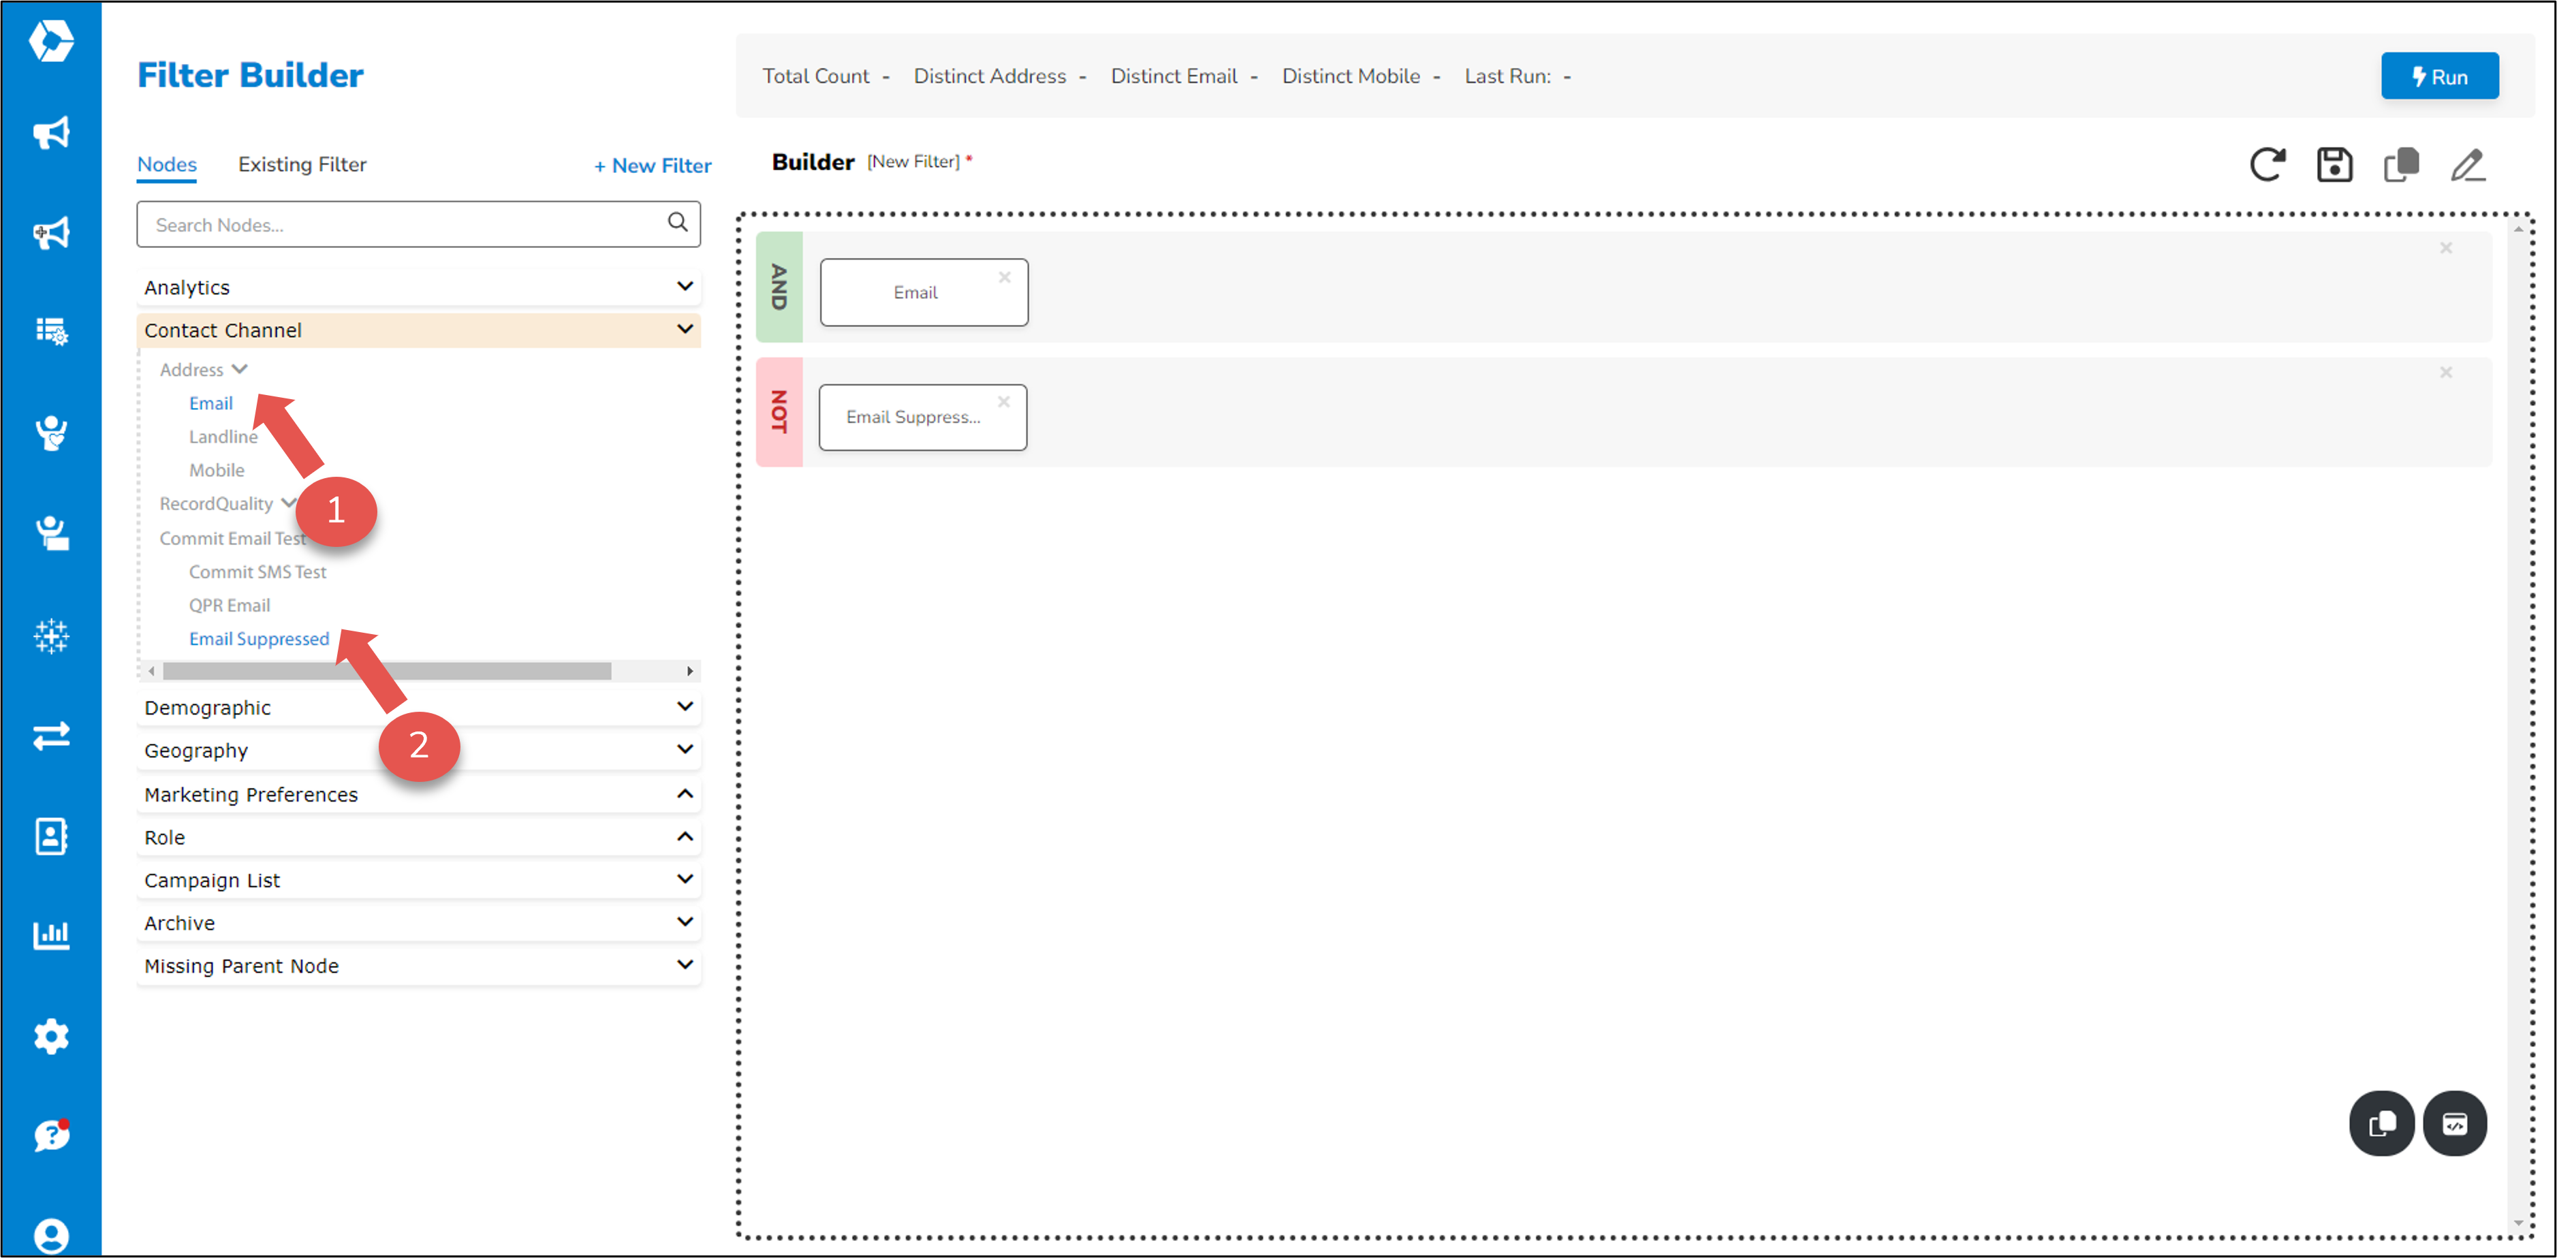Open Settings via the gear icon
The width and height of the screenshot is (2557, 1258).
(x=52, y=1035)
